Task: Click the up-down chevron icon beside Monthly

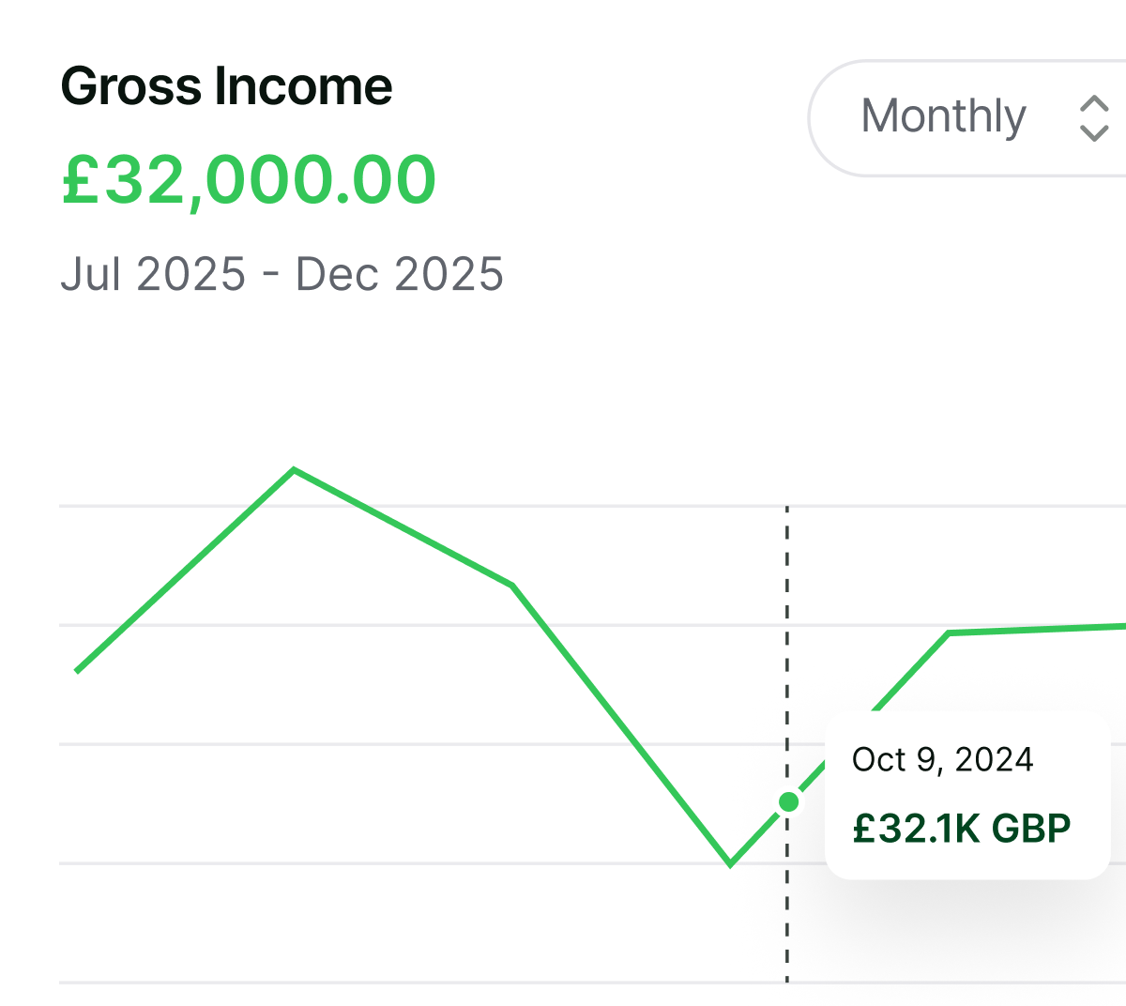Action: click(x=1094, y=118)
